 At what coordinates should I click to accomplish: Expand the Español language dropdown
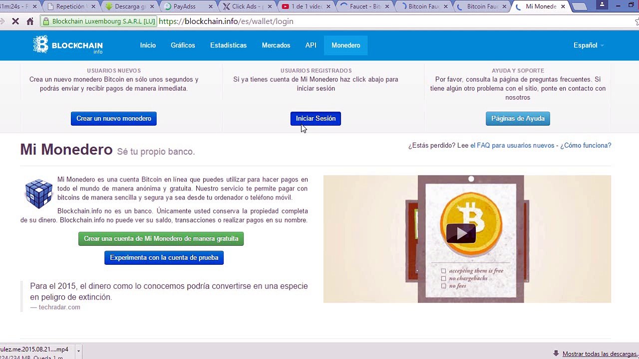(x=589, y=45)
